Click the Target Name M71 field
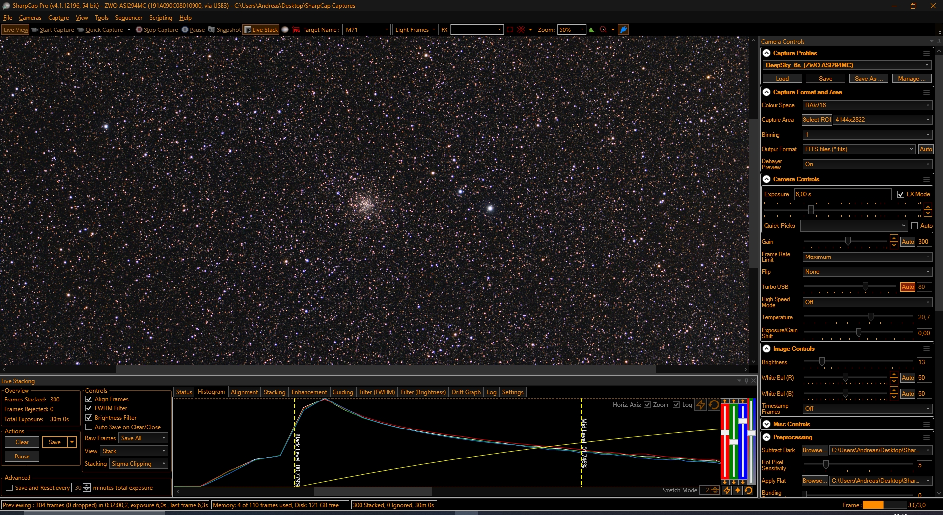 point(366,29)
